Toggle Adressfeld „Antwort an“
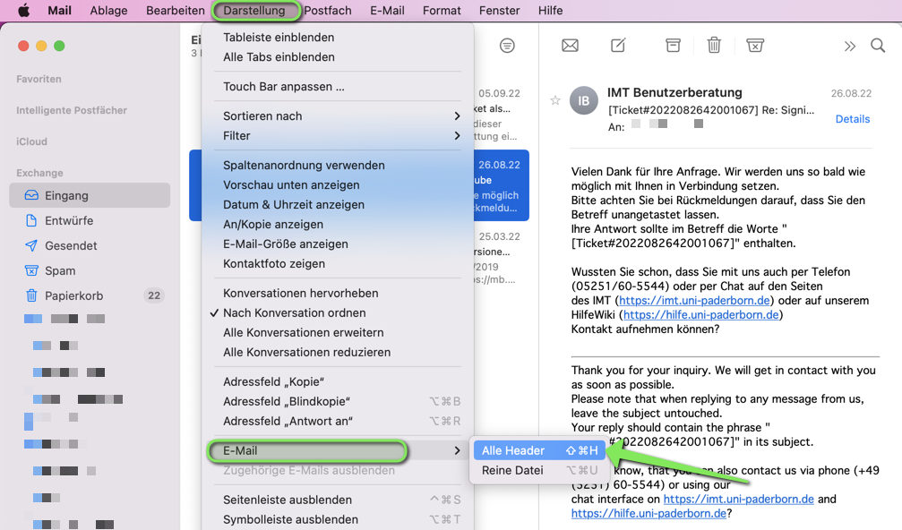This screenshot has width=902, height=530. pyautogui.click(x=338, y=422)
